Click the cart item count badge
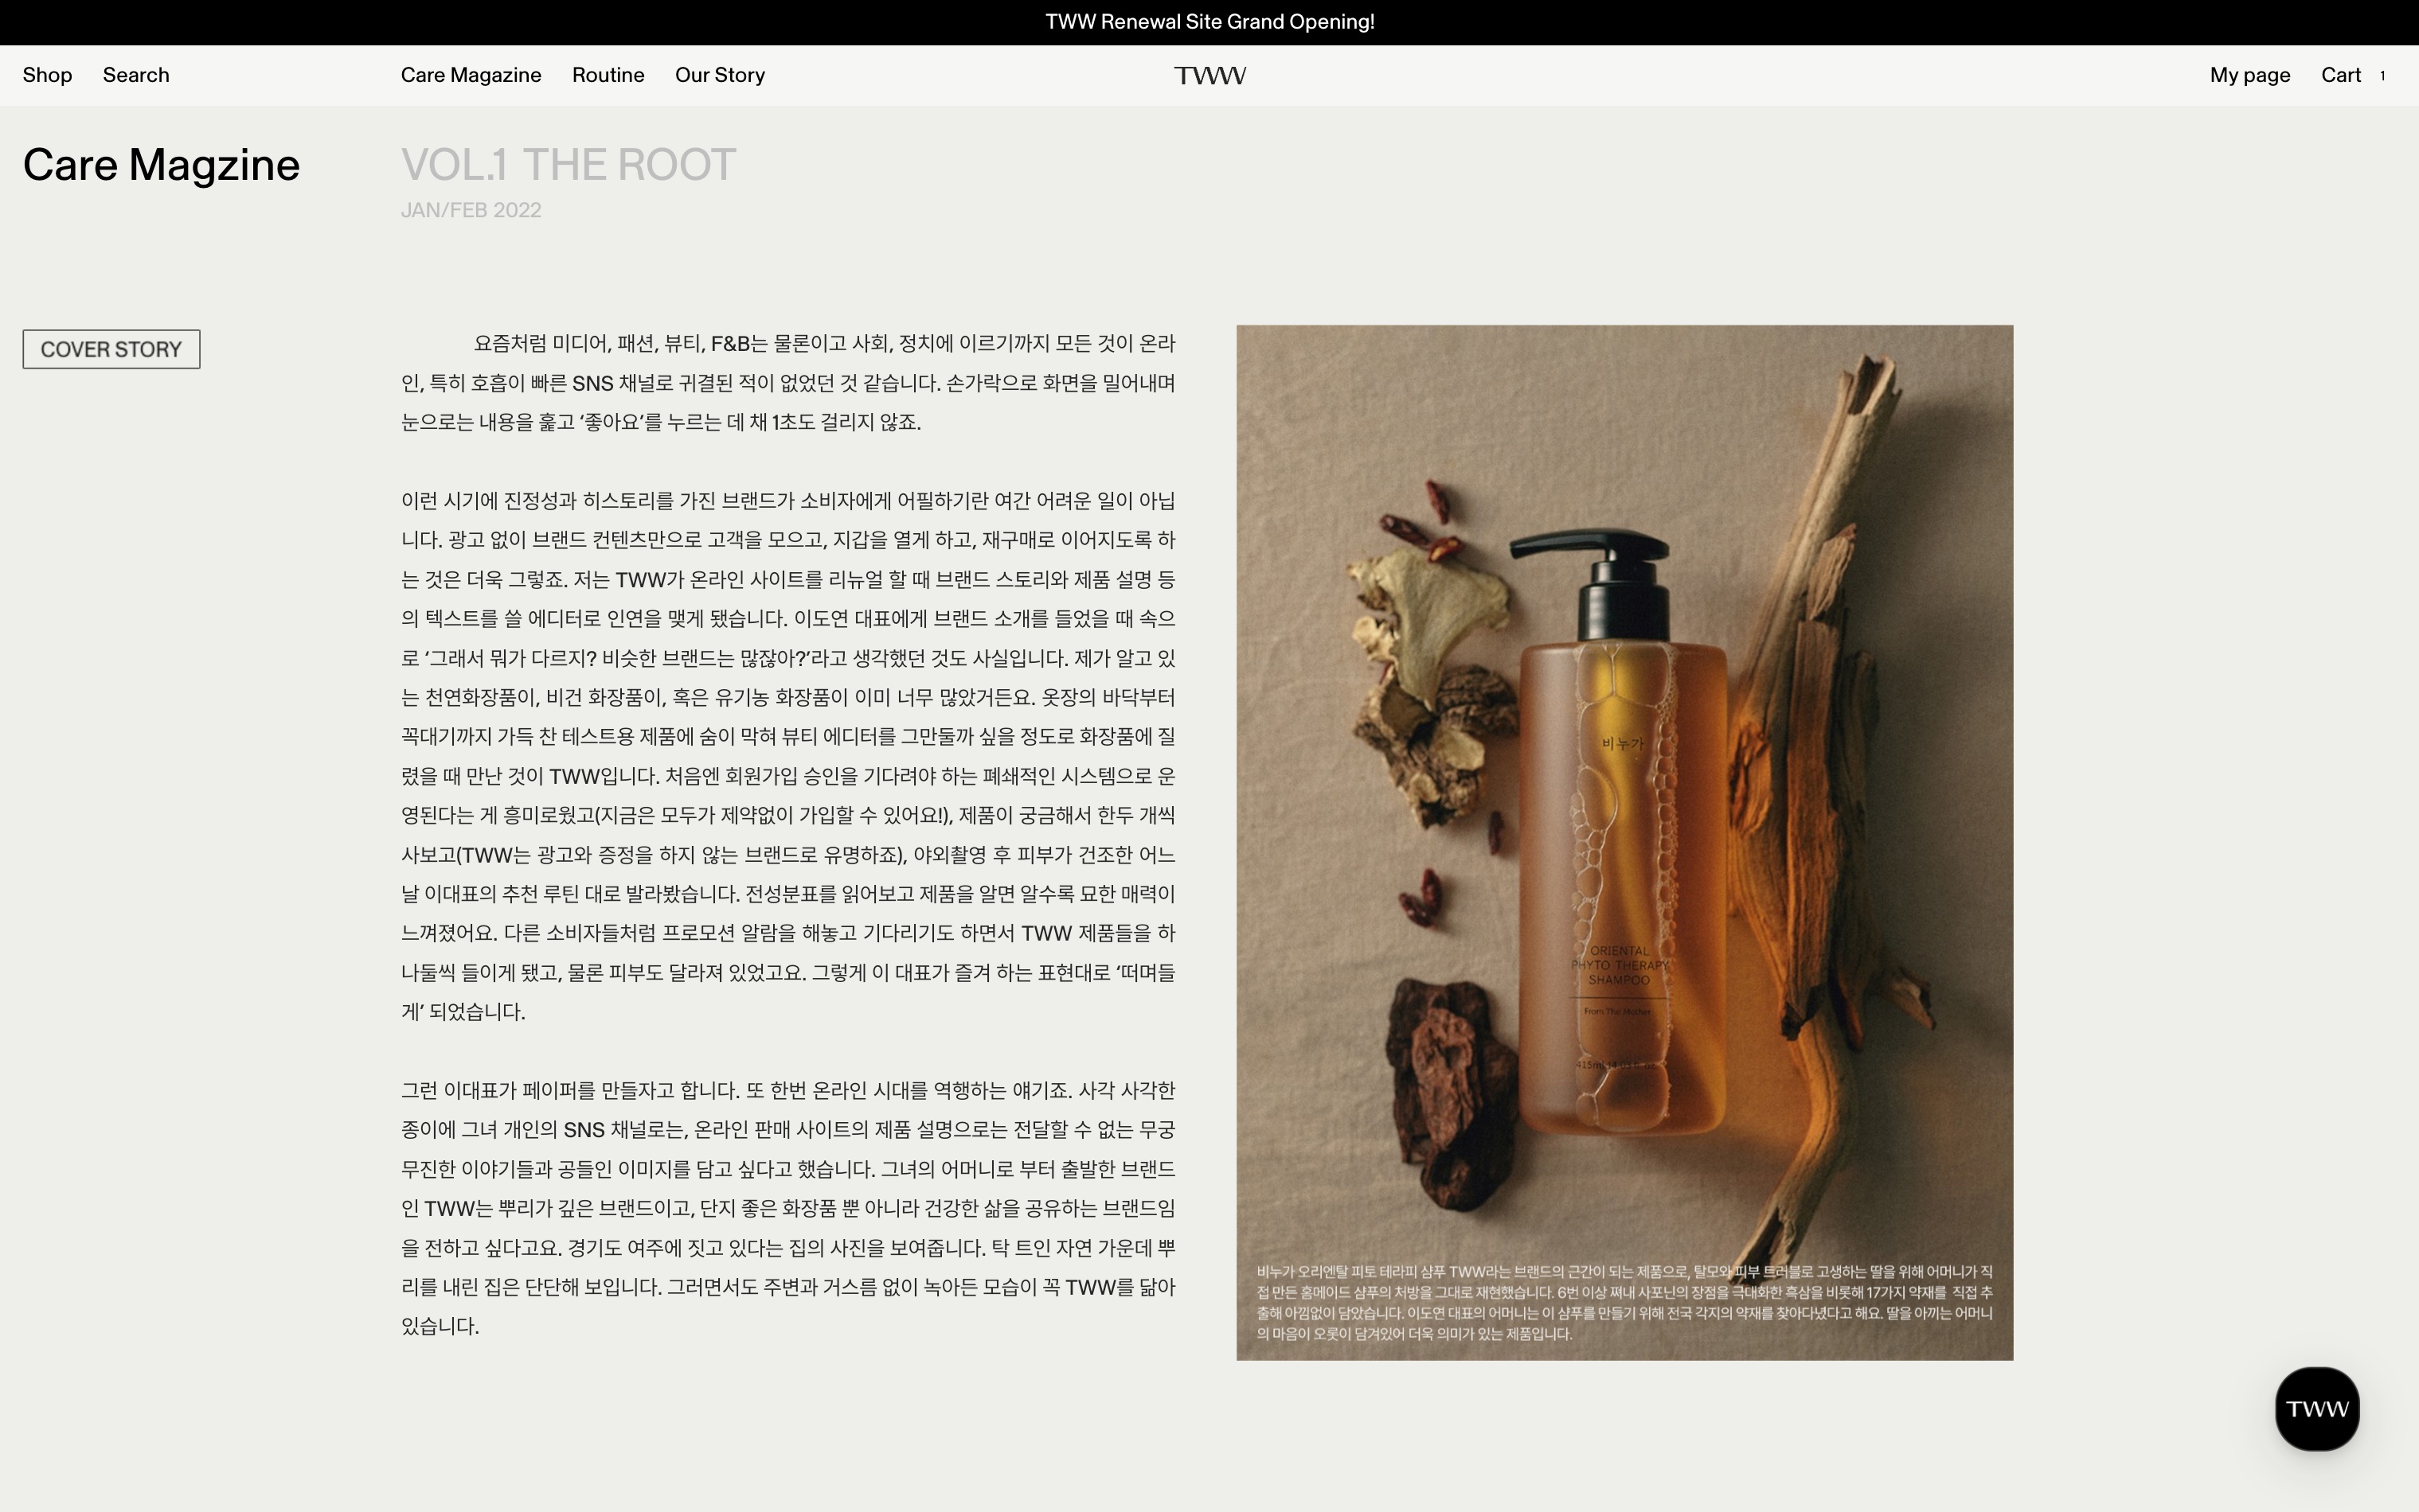Image resolution: width=2419 pixels, height=1512 pixels. click(2382, 76)
